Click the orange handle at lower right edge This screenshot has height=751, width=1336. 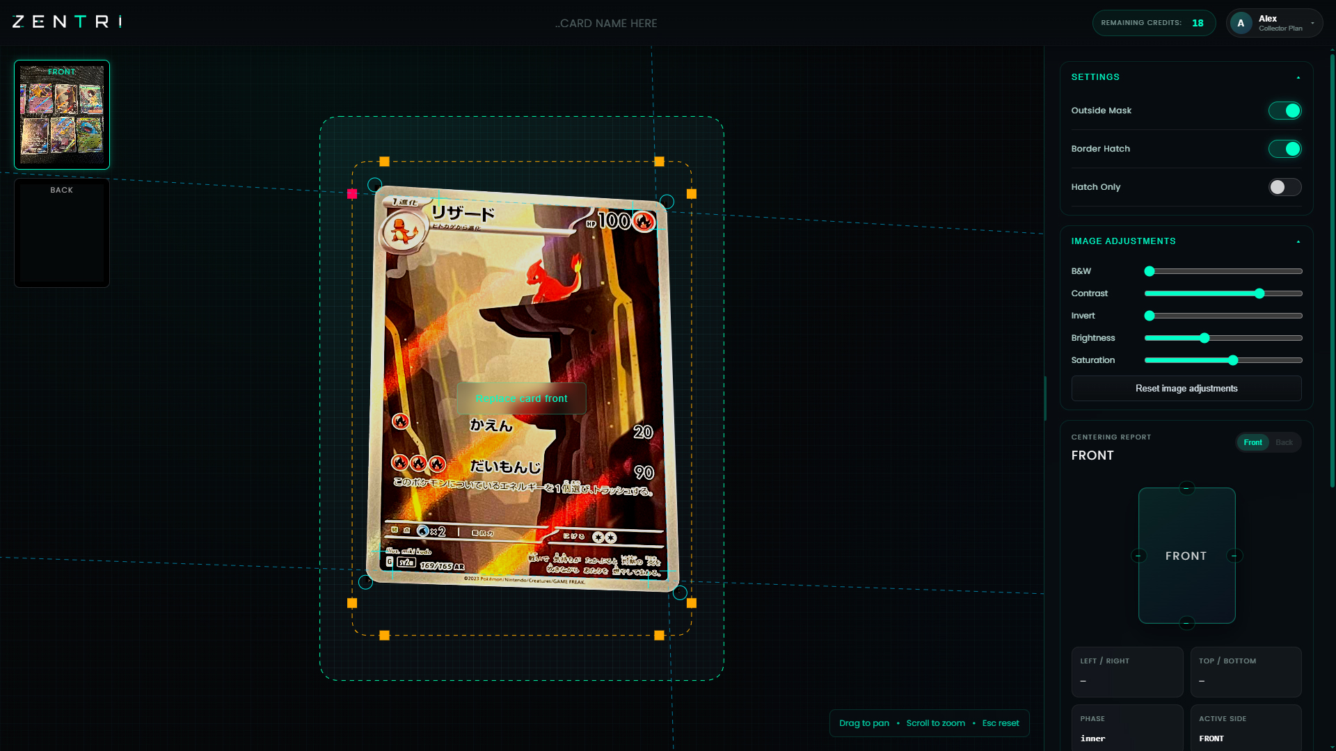coord(691,603)
